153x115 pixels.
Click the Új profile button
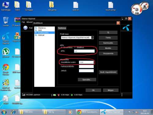coord(108,33)
